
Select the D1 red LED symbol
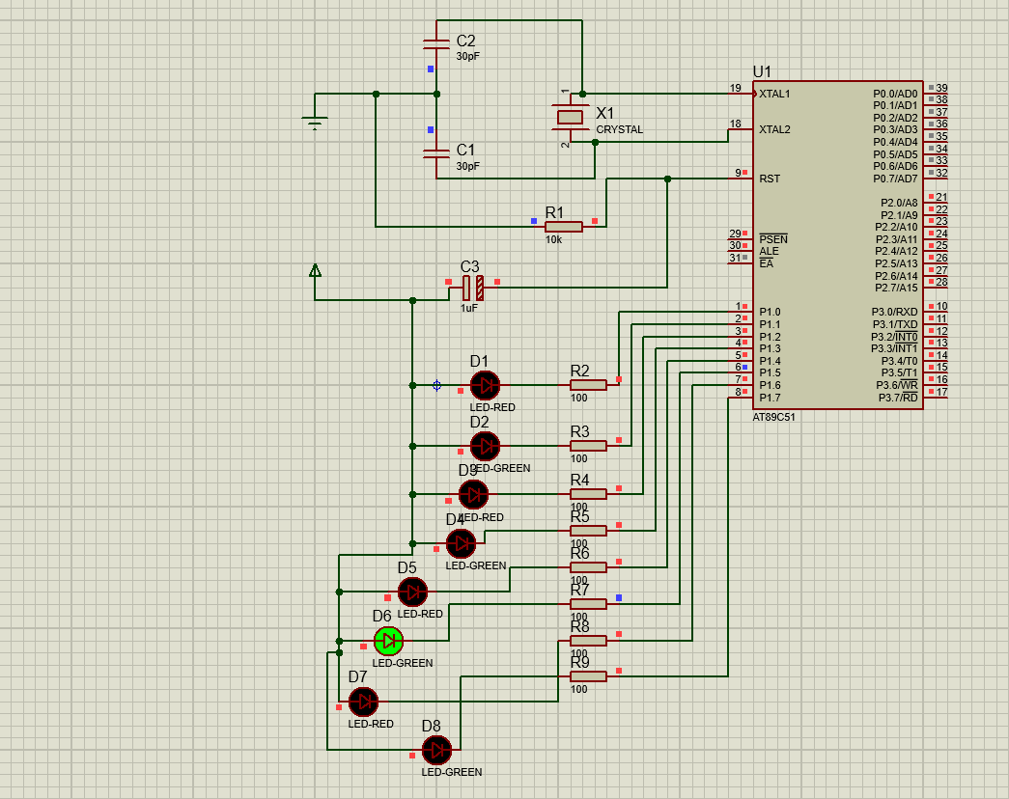click(486, 385)
